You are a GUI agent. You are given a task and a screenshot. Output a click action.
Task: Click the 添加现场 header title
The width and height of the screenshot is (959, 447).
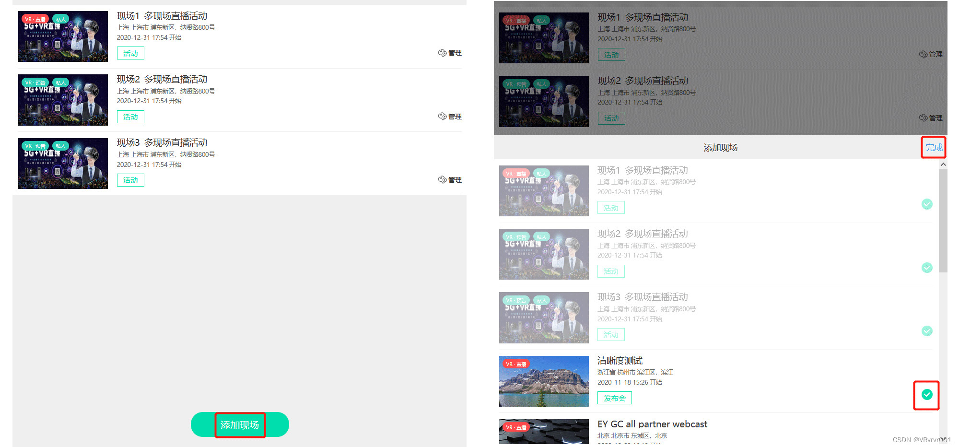pos(720,148)
